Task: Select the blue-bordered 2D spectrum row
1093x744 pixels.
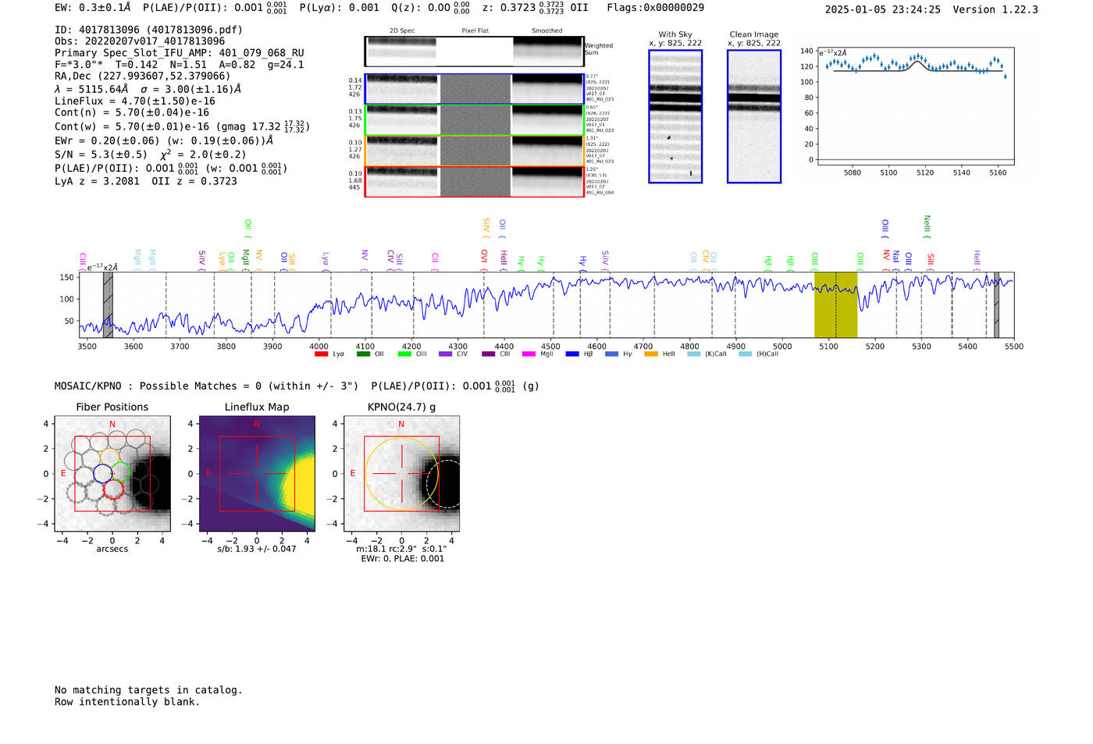Action: point(474,89)
